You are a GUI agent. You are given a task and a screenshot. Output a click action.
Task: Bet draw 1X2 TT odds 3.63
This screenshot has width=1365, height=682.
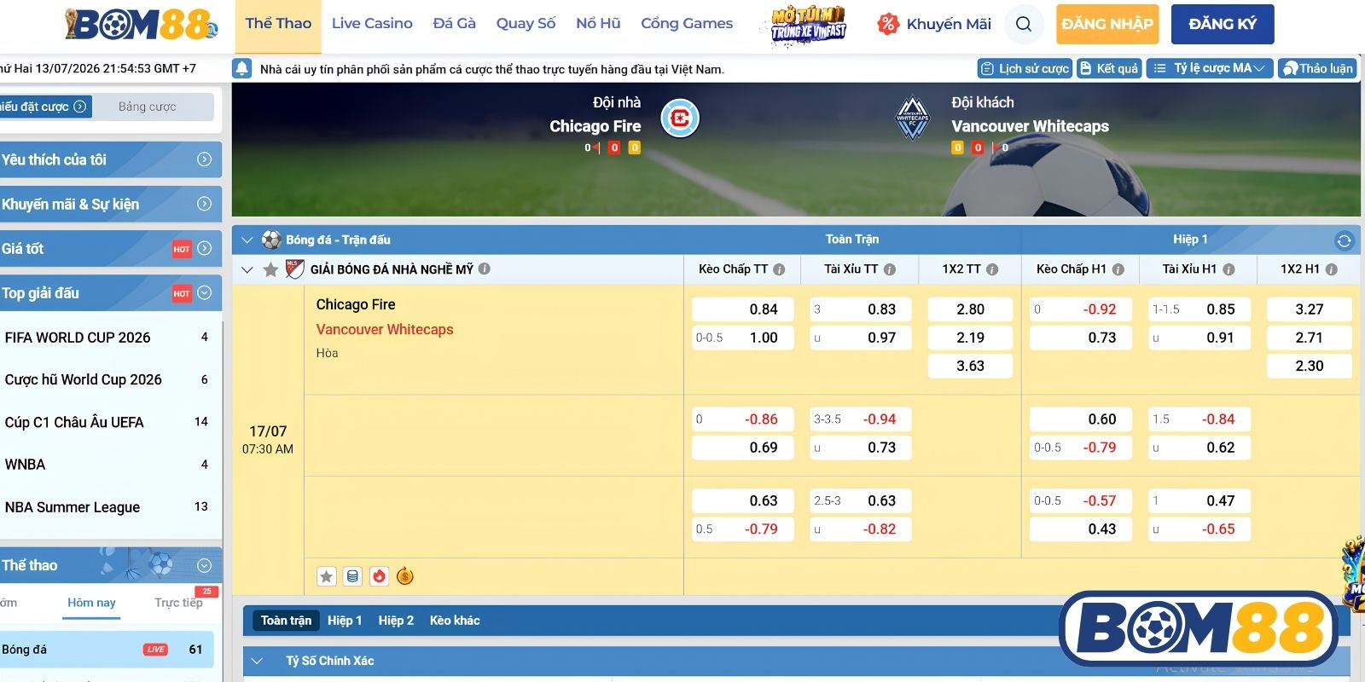970,366
